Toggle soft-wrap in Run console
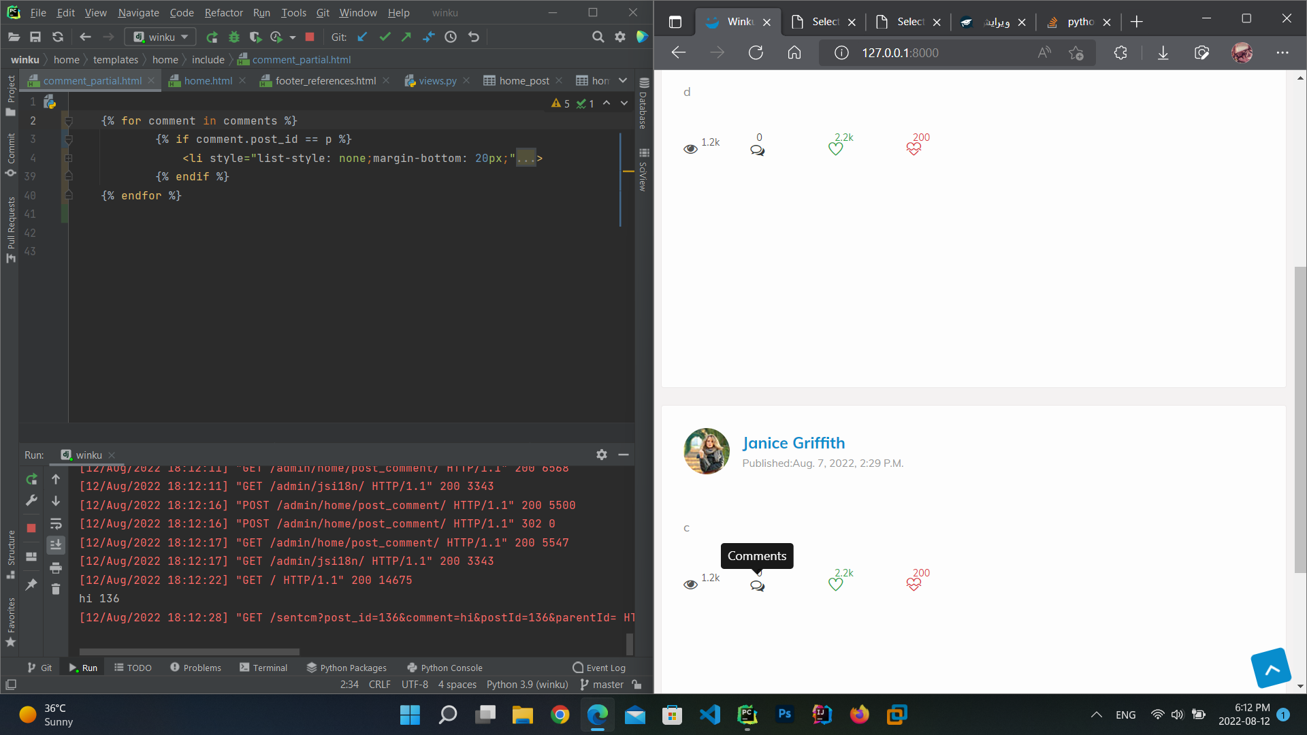Screen dimensions: 1307x735 click(56, 524)
